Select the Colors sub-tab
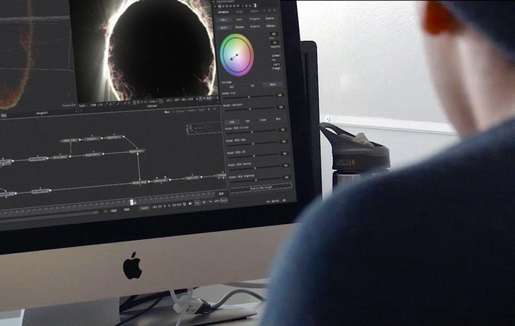 [224, 20]
